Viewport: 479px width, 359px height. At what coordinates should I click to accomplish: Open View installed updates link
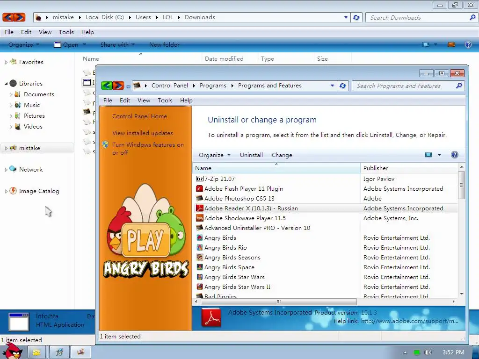click(142, 133)
